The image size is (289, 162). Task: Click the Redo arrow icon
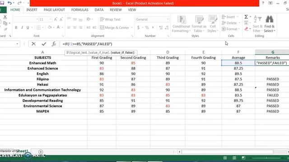19,3
